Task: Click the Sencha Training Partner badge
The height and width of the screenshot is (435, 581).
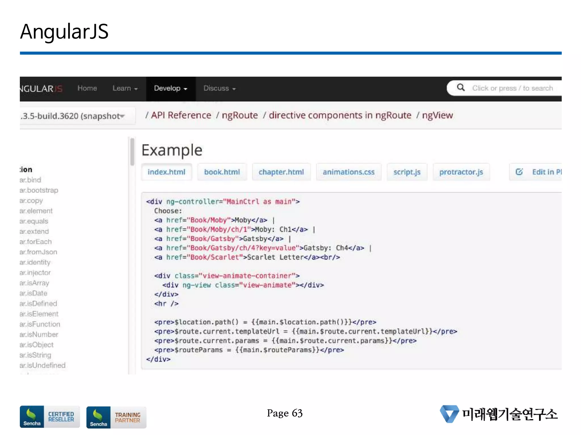Action: pos(116,417)
